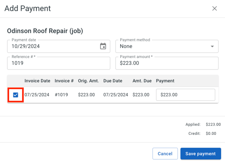Edit invoice row Payment $223.00 box
This screenshot has height=163, width=225.
(x=186, y=95)
